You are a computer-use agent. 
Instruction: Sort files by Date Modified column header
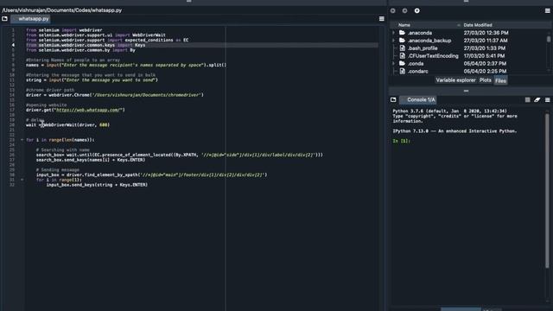pyautogui.click(x=478, y=25)
